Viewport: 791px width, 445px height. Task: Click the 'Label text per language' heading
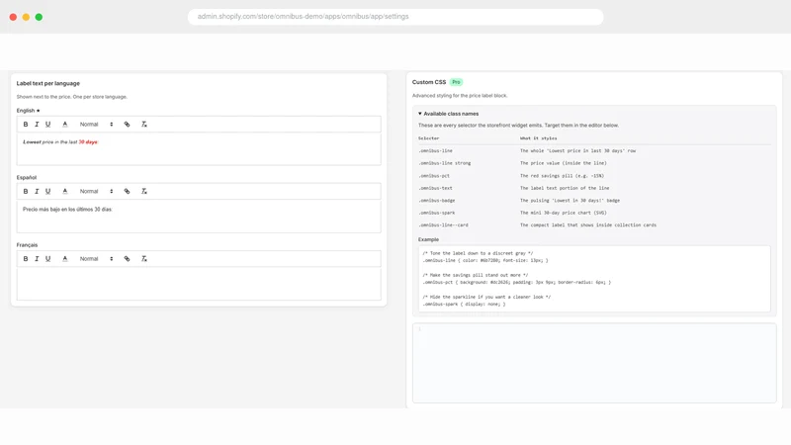point(47,84)
